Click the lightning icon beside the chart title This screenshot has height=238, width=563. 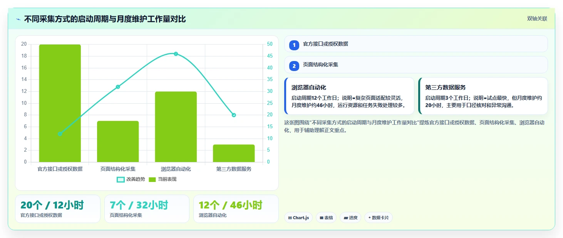[x=18, y=19]
